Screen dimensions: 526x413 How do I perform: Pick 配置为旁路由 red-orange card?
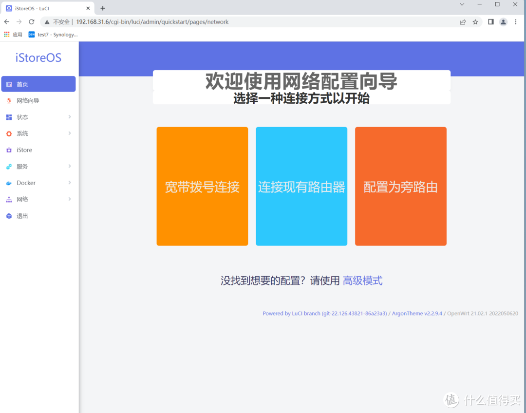point(400,187)
